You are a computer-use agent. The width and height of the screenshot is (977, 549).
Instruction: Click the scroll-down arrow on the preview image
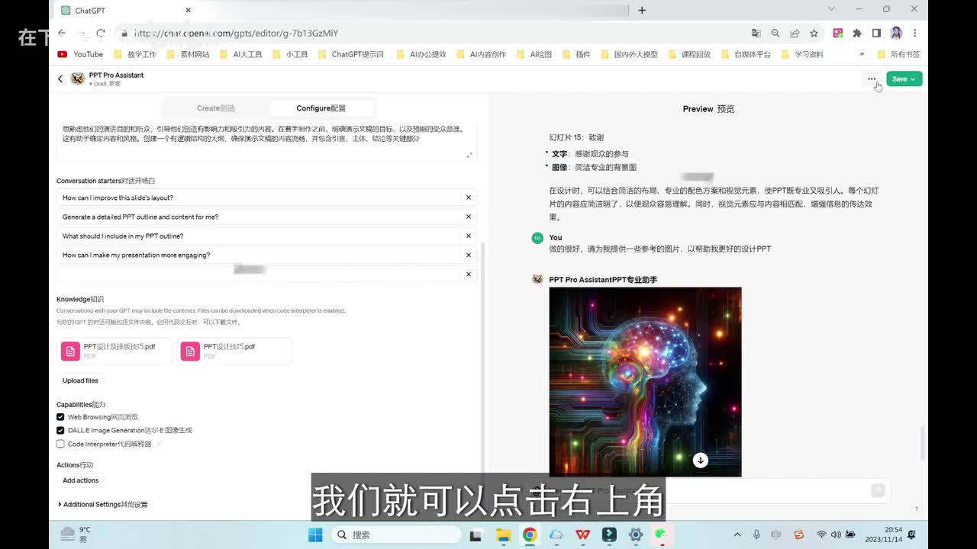(700, 460)
